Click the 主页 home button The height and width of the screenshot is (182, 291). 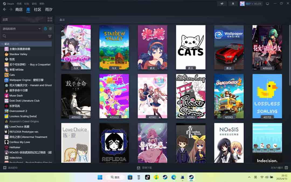[23, 19]
